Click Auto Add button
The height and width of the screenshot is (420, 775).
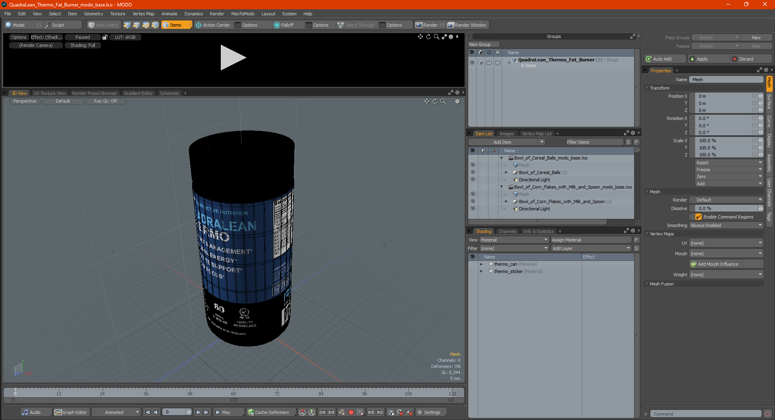tap(665, 59)
